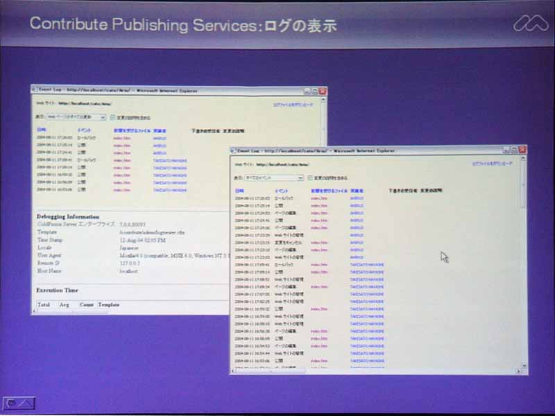Sort by 実施者 column header in front window
555x416 pixels.
357,191
